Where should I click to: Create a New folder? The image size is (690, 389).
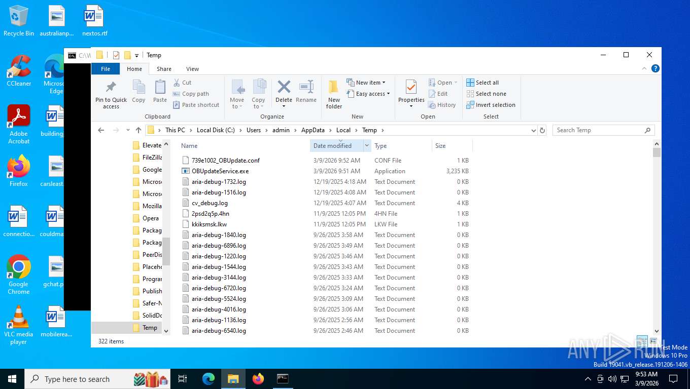(334, 94)
